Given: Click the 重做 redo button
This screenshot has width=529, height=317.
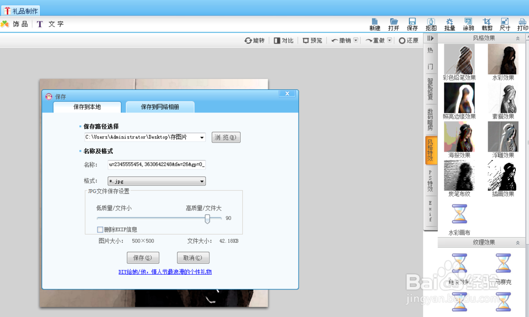Looking at the screenshot, I should [375, 41].
